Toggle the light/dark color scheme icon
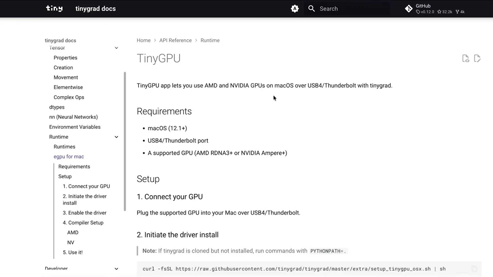Screen dimensions: 493x277 pos(295,9)
